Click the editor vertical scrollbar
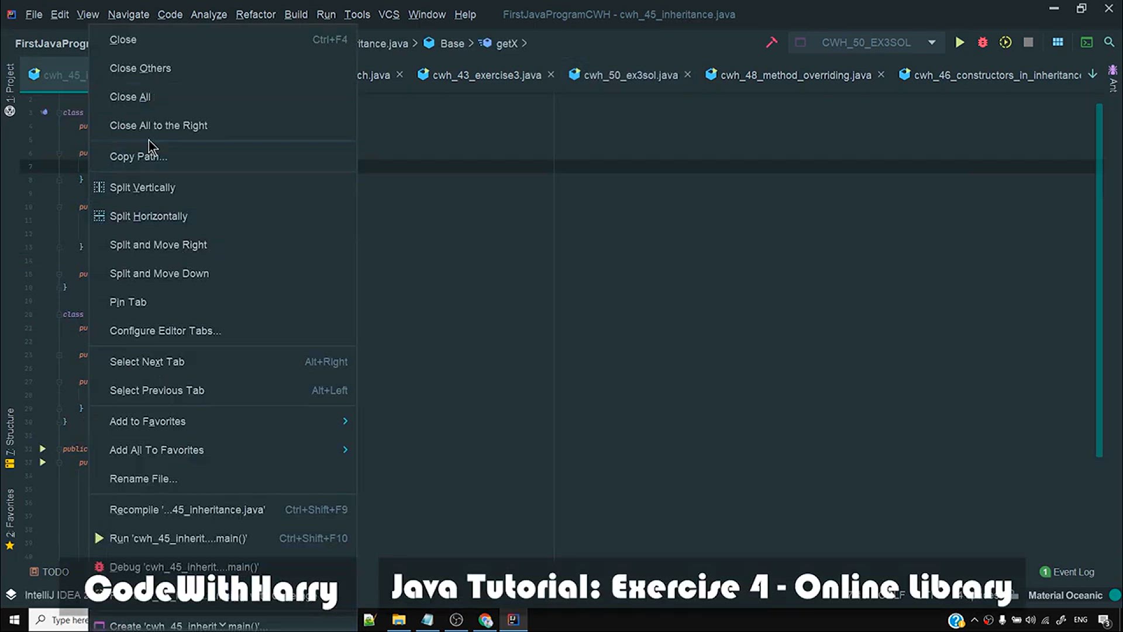The width and height of the screenshot is (1123, 632). (x=1099, y=280)
